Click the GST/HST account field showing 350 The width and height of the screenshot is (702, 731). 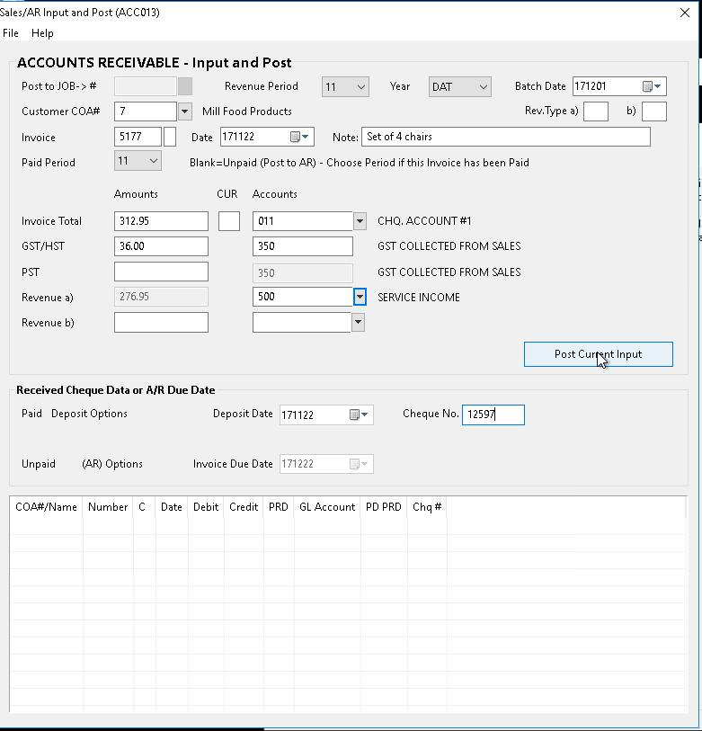click(x=303, y=246)
